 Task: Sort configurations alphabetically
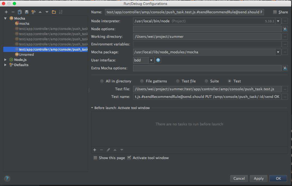pyautogui.click(x=61, y=12)
